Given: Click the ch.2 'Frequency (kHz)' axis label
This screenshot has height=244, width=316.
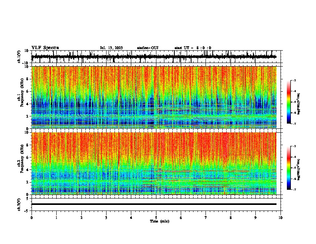Looking at the screenshot, I should [22, 159].
